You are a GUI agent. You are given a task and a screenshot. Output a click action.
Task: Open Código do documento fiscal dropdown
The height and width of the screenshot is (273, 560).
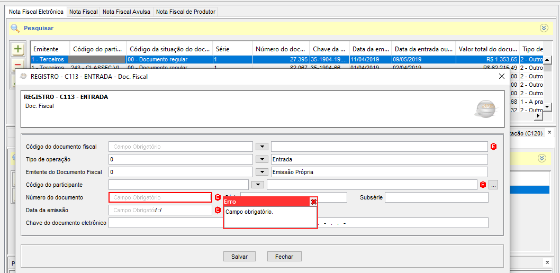click(261, 147)
